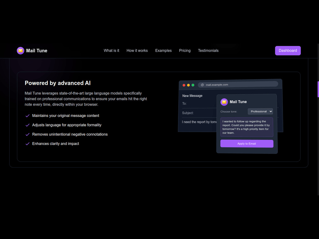Click the checkmark beside Enhances clarity and impact

(x=27, y=144)
